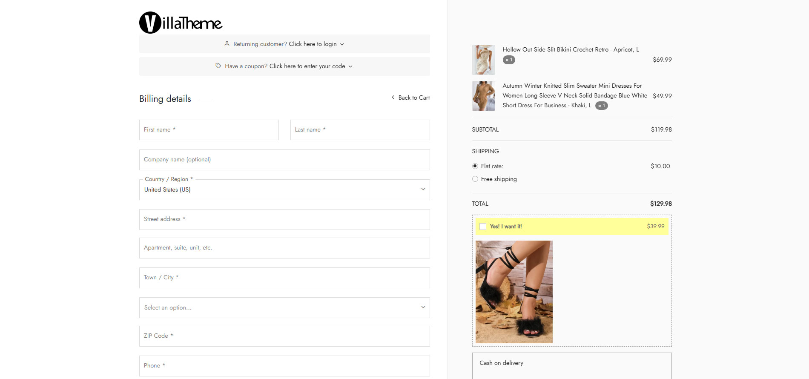809x379 pixels.
Task: Select the Free shipping radio button
Action: pos(475,179)
